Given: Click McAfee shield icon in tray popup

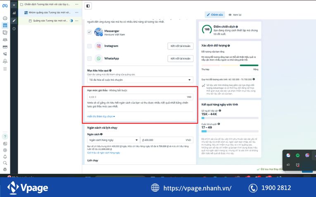Looking at the screenshot, I should (x=297, y=165).
